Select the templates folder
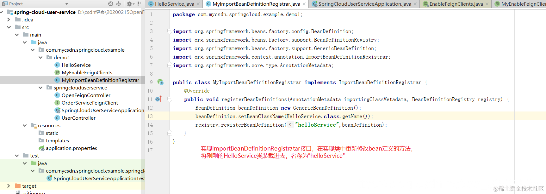Viewport: 546px width, 194px height. pos(57,140)
